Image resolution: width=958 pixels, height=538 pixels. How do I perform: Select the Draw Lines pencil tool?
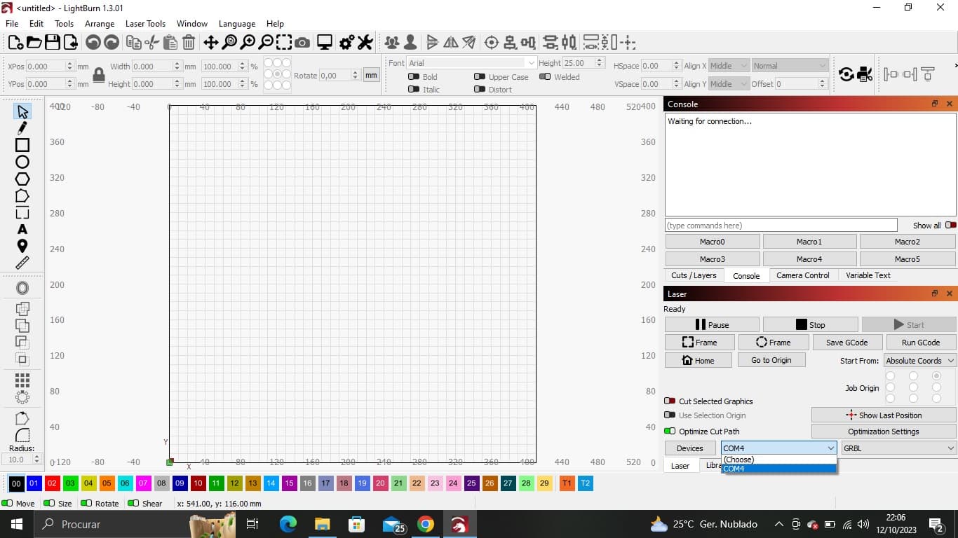pos(22,128)
